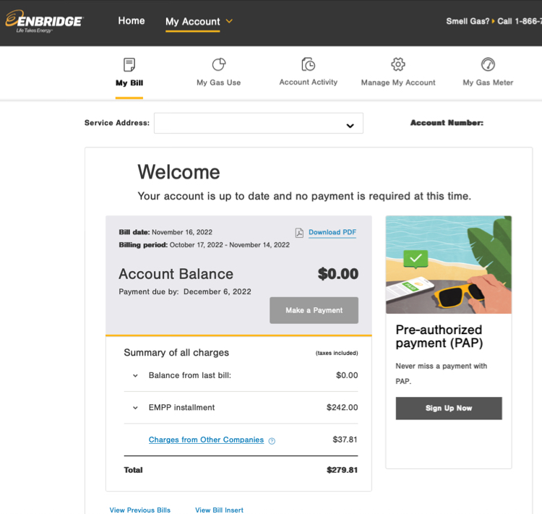Open Charges from Other Companies link

(206, 440)
